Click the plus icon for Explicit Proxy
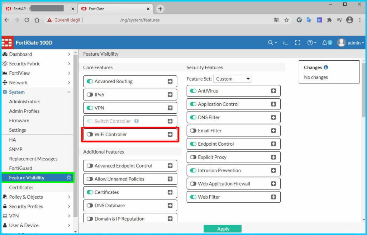 [x=273, y=157]
